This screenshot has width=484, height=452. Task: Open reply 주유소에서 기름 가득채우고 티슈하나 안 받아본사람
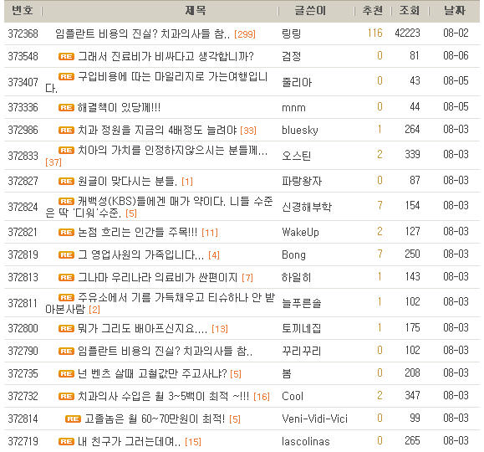pos(160,303)
